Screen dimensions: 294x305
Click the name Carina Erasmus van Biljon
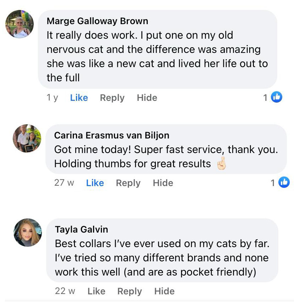pos(111,135)
